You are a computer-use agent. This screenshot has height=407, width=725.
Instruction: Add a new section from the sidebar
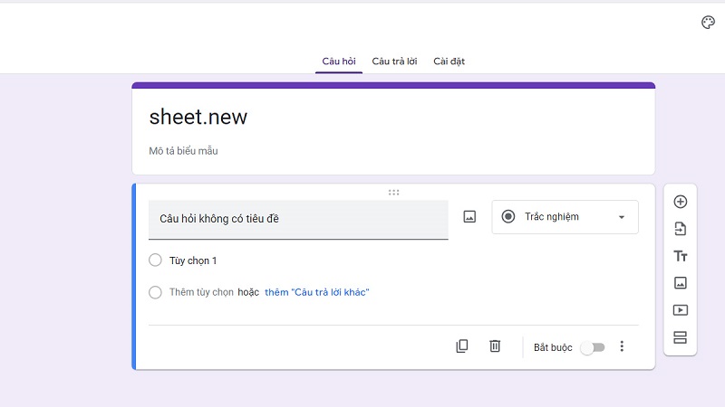point(681,337)
